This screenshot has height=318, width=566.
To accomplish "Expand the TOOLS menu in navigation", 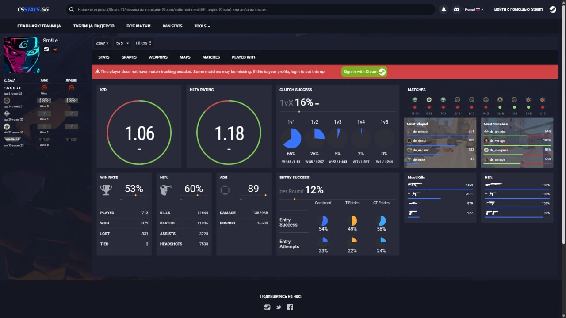I will [202, 26].
